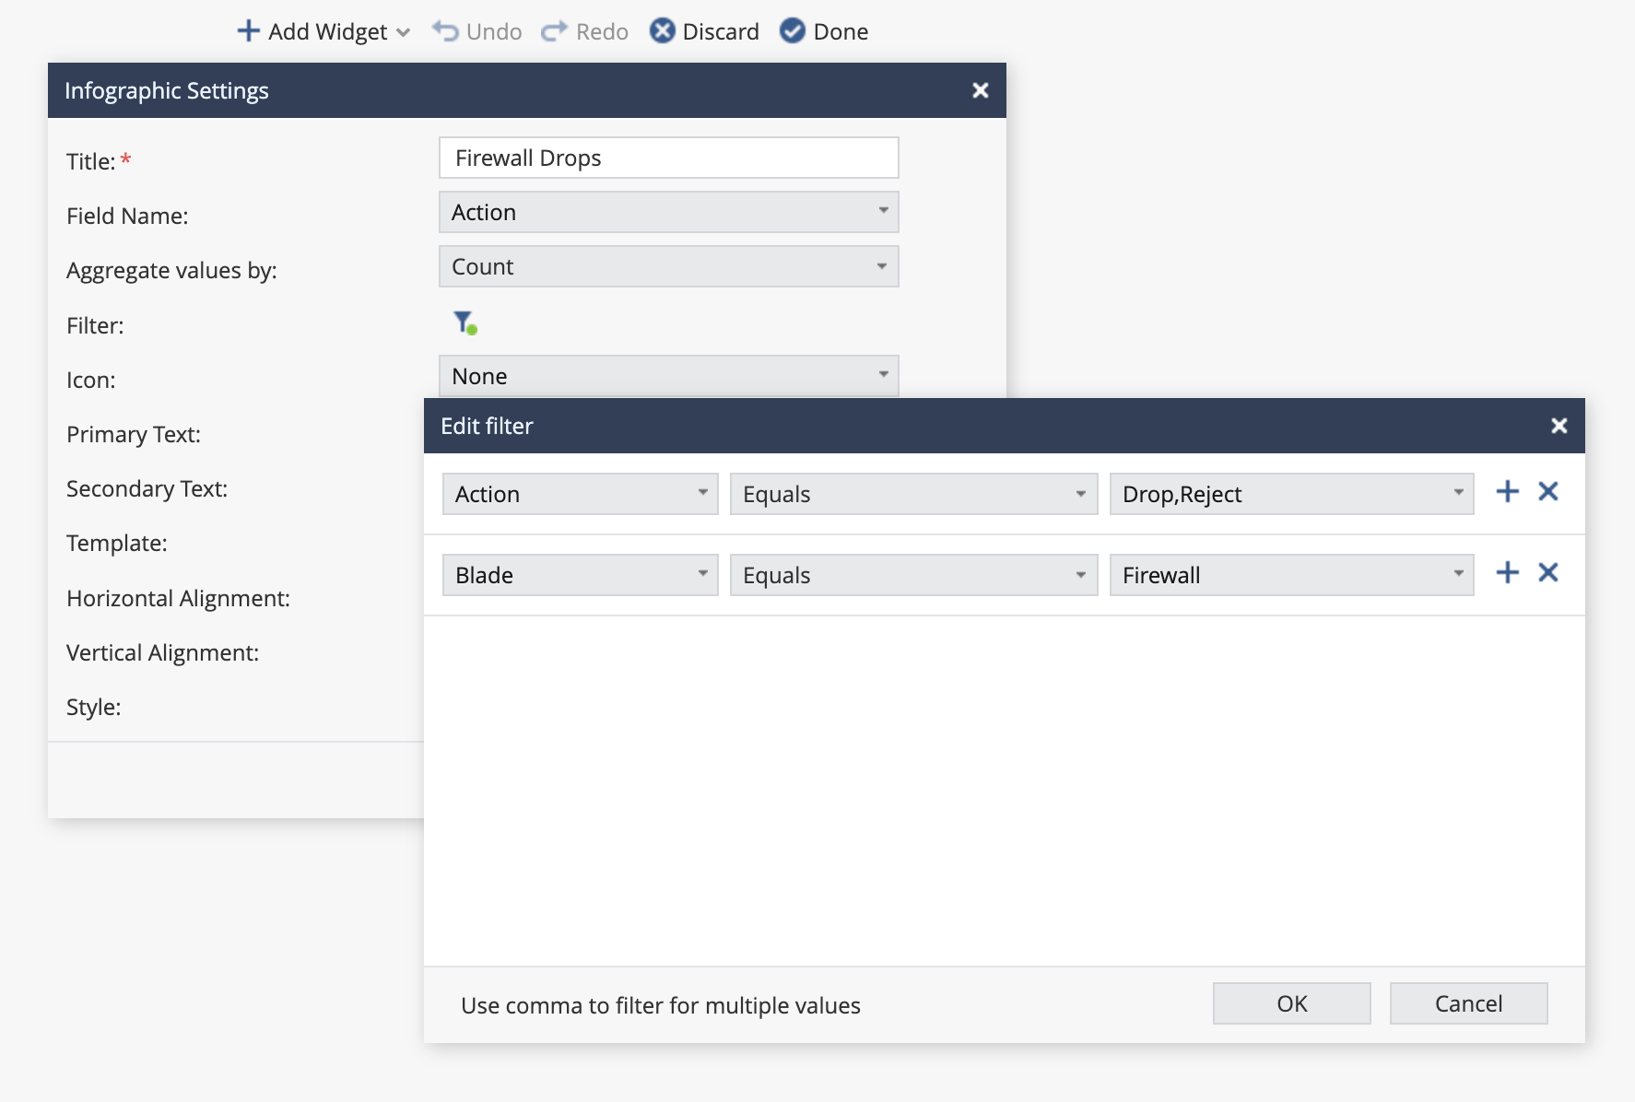This screenshot has width=1635, height=1102.
Task: Open the Equals operator dropdown in the Action row
Action: 912,494
